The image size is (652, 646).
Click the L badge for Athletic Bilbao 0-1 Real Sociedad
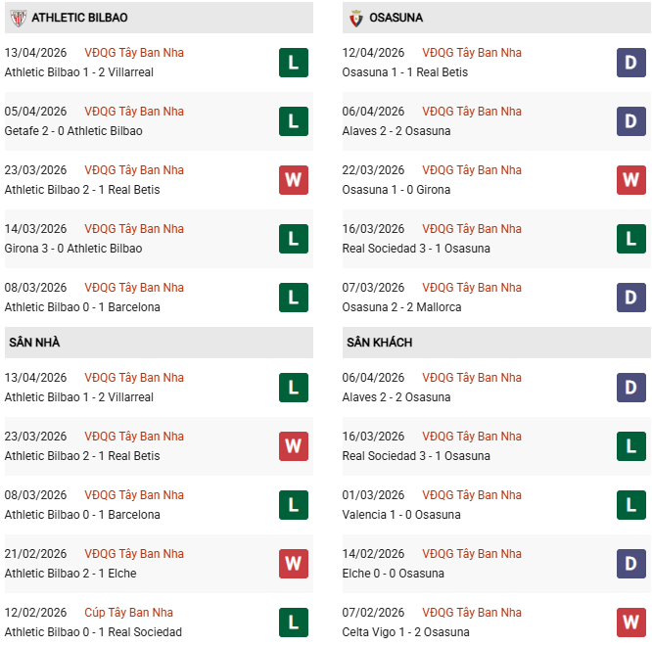[x=293, y=623]
